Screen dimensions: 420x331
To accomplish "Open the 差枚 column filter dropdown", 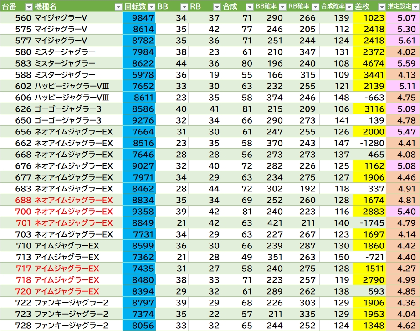I will click(381, 7).
